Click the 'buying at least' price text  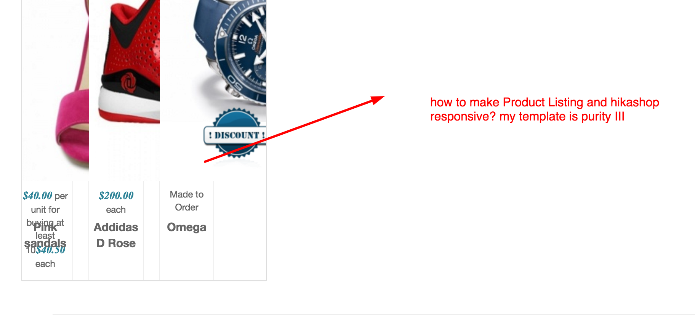45,229
